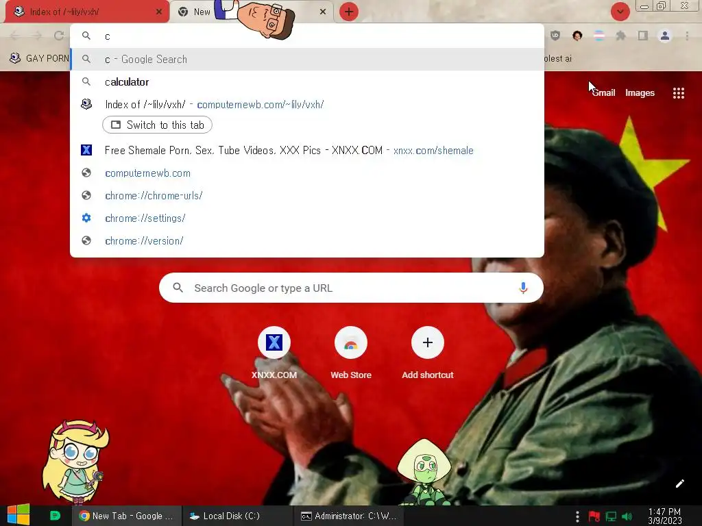Select the chrome://chrome-urls/ suggestion
Screen dimensions: 702x526
point(307,195)
